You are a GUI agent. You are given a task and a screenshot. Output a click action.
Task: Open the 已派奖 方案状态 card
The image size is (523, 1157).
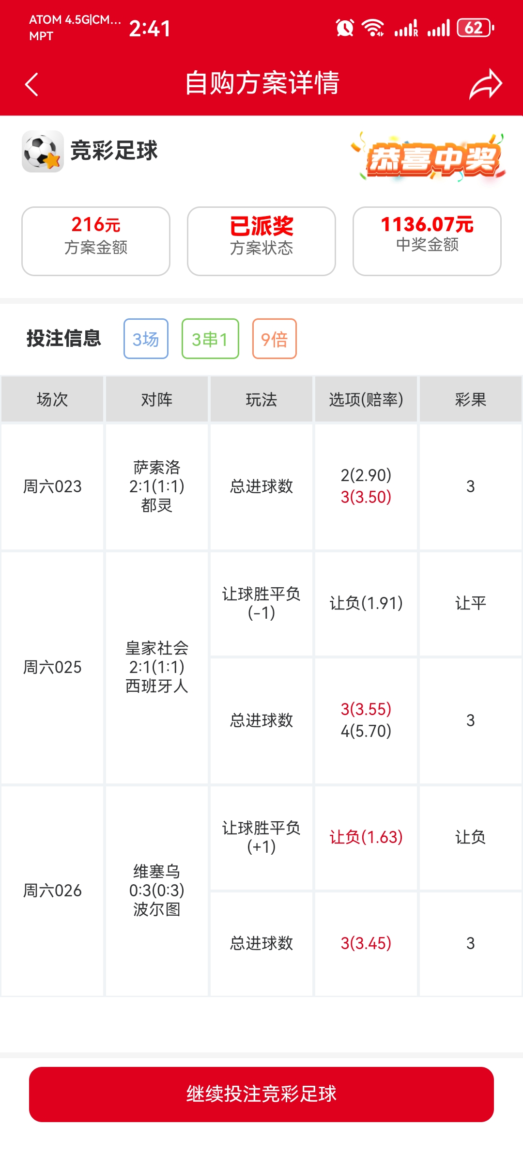coord(261,241)
